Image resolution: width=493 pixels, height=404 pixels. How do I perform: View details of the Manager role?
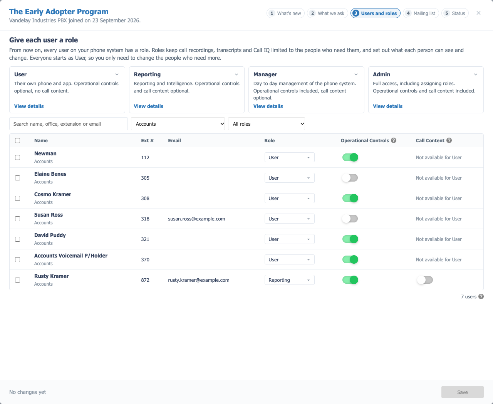tap(268, 106)
